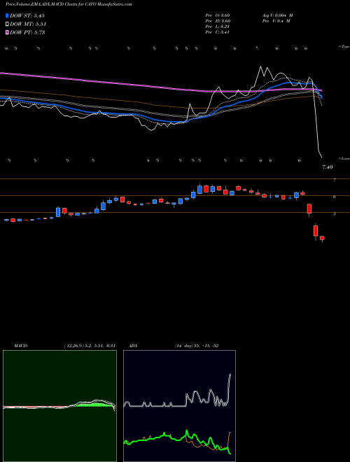Click the 7.40 price label

(328, 167)
